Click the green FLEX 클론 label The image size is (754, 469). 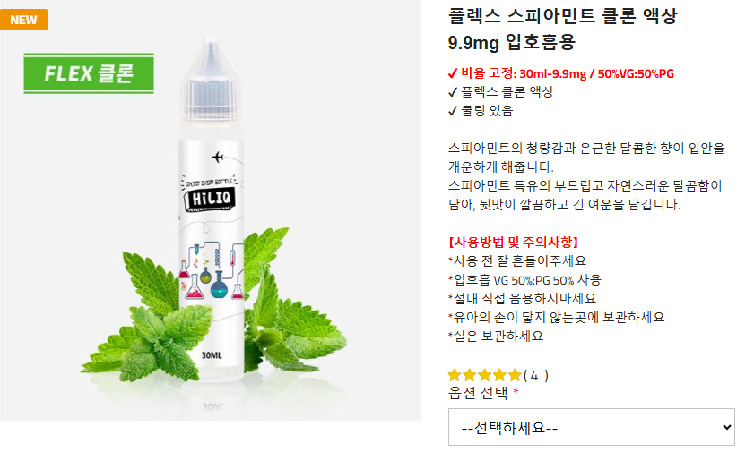point(89,73)
